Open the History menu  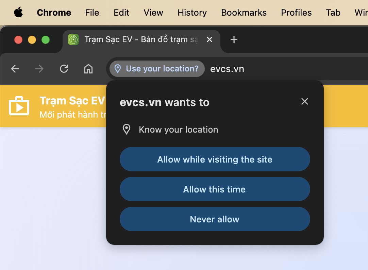tap(192, 13)
